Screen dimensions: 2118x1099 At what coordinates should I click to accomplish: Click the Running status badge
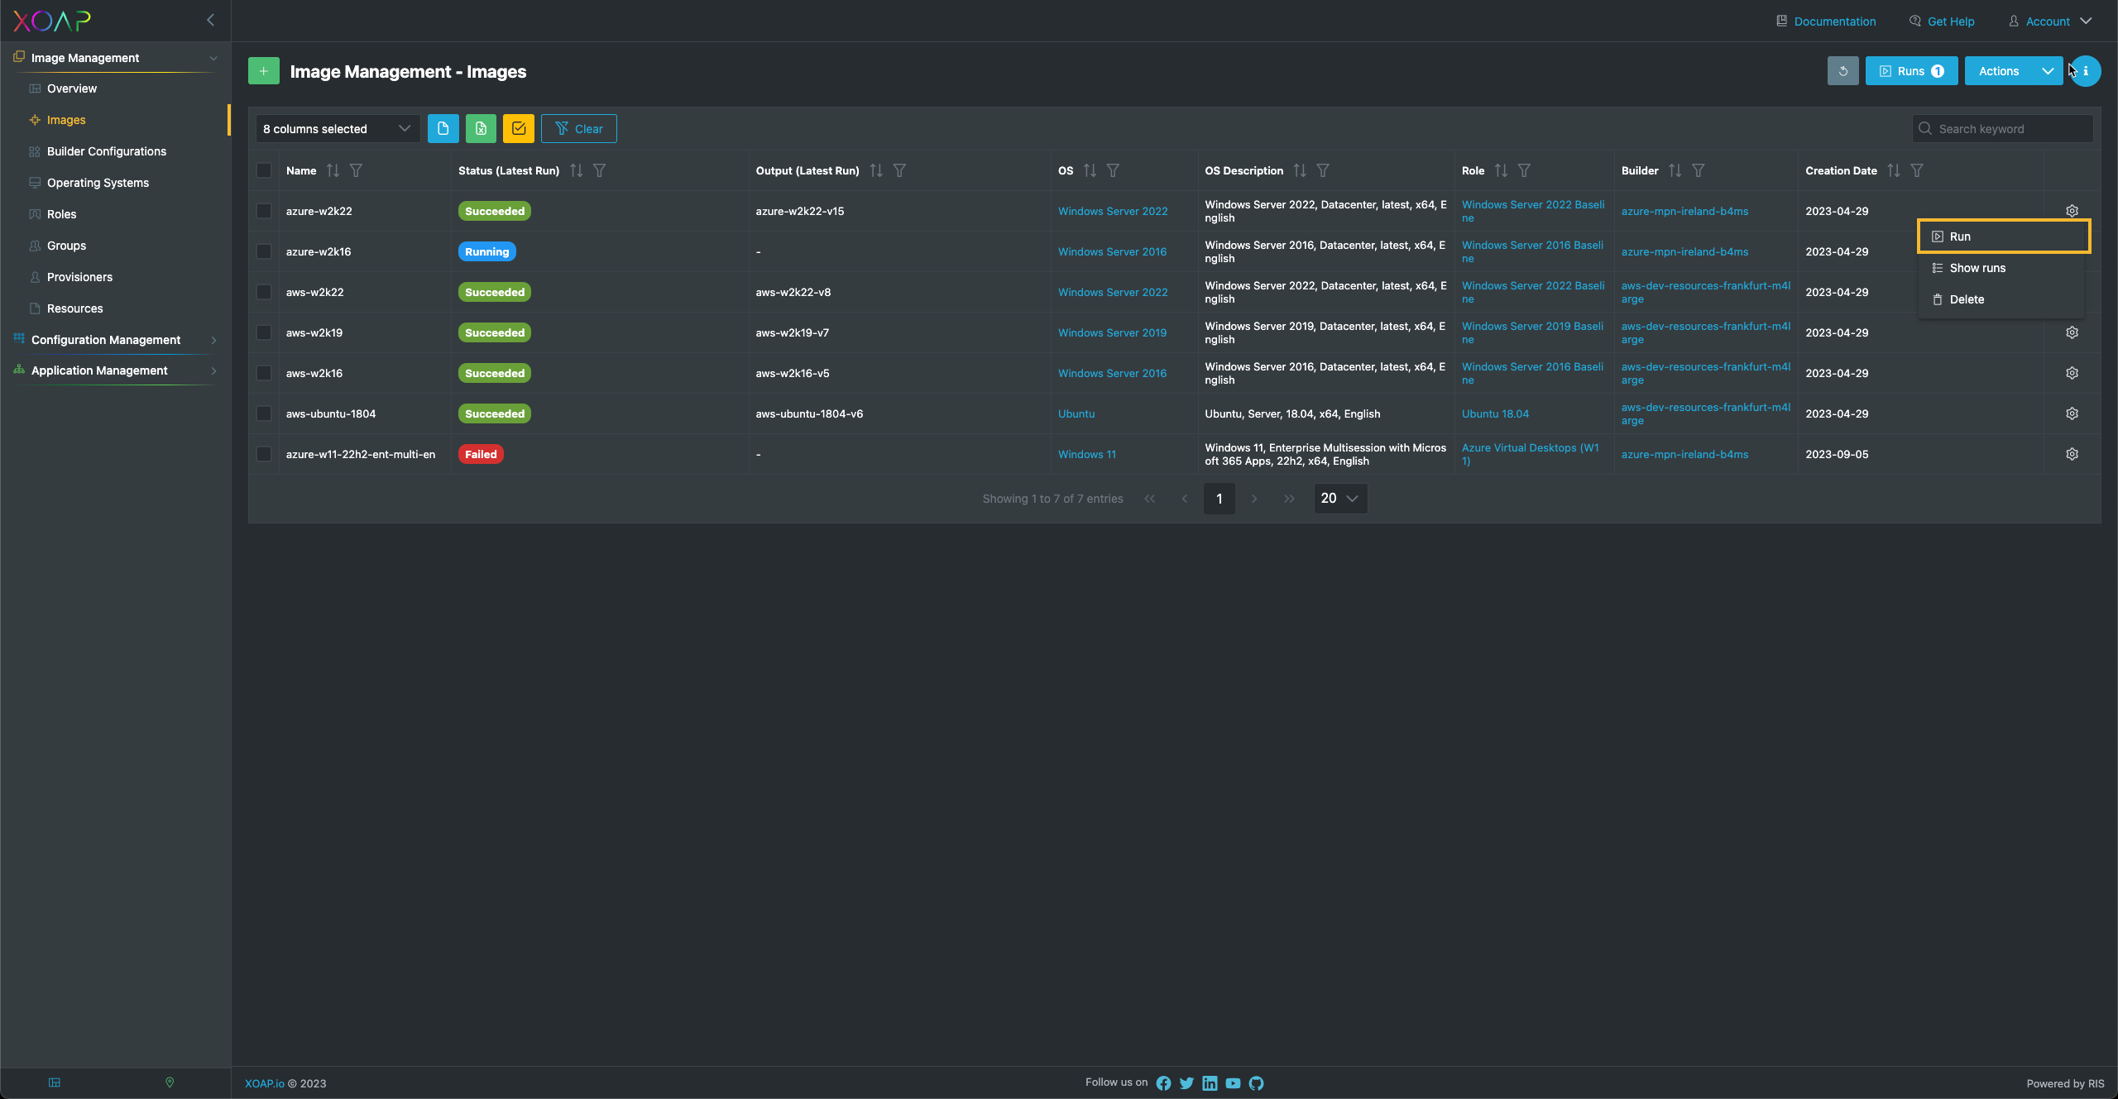point(486,251)
